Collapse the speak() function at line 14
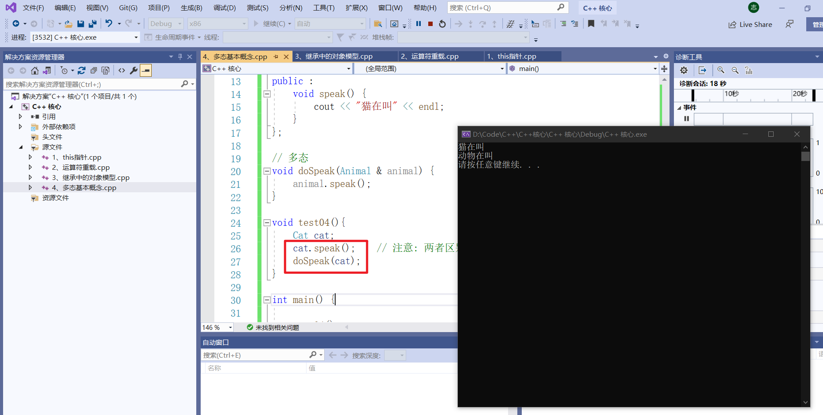Image resolution: width=823 pixels, height=415 pixels. click(x=267, y=94)
